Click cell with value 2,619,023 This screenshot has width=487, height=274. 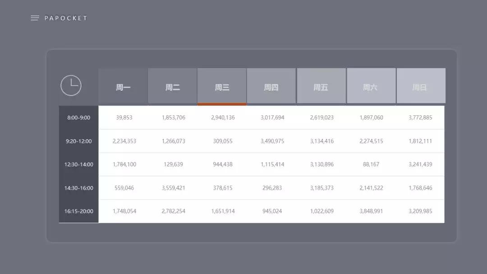coord(322,118)
